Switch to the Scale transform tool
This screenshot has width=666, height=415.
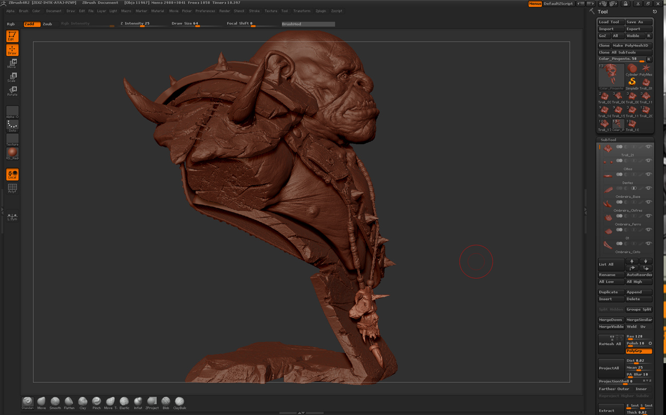click(x=12, y=78)
